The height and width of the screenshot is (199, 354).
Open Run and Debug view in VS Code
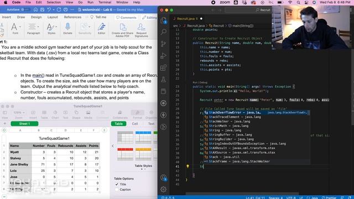[x=164, y=55]
